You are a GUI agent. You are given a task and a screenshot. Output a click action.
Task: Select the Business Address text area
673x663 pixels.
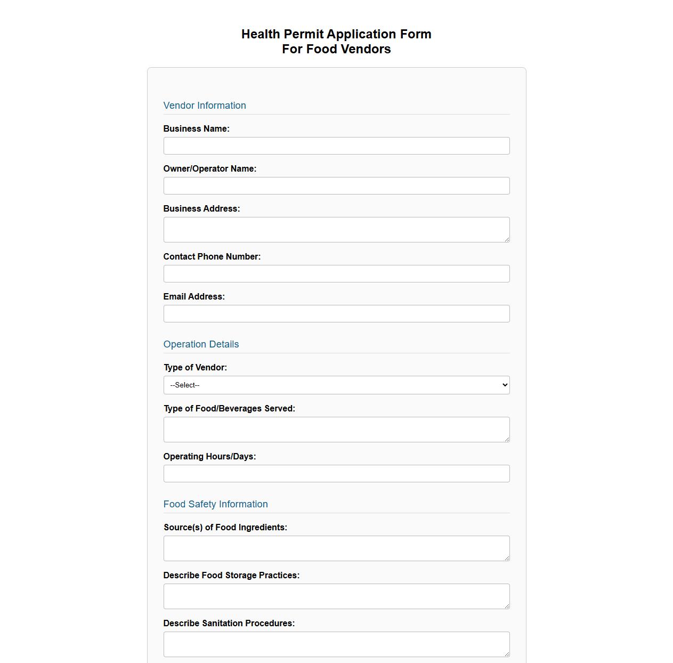click(x=336, y=229)
